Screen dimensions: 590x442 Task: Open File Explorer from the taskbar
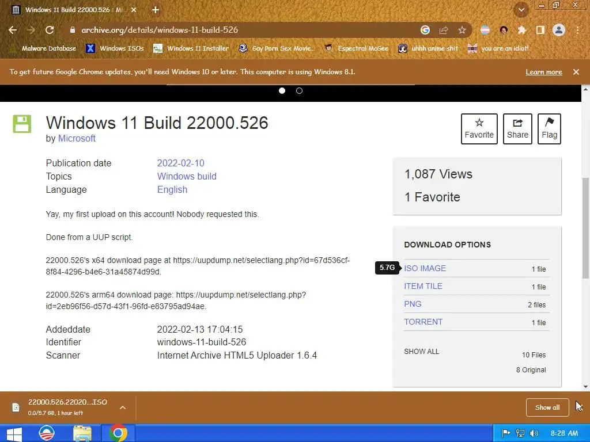[82, 433]
